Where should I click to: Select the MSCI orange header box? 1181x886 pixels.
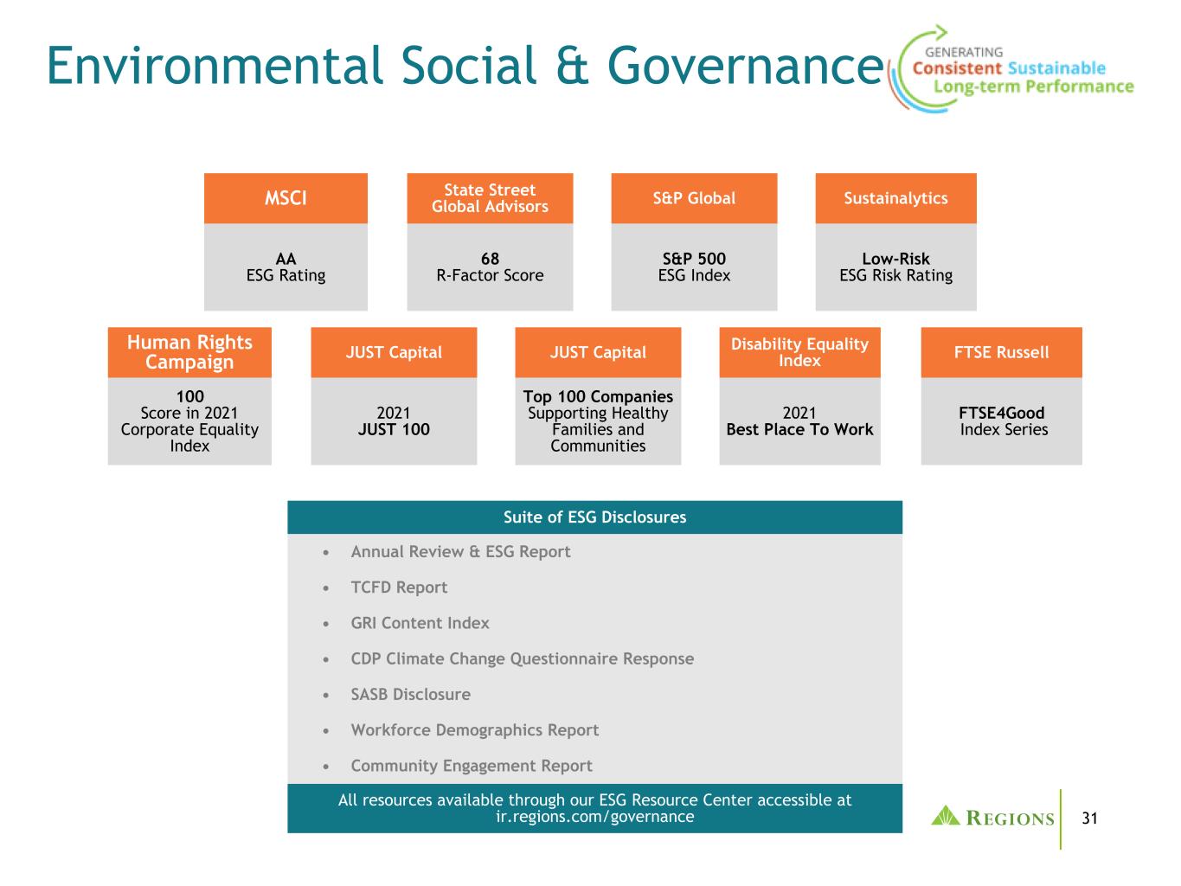(x=286, y=198)
